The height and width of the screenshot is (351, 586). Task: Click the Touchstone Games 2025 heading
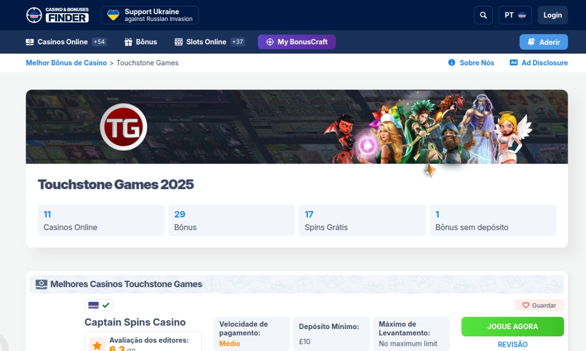click(116, 184)
